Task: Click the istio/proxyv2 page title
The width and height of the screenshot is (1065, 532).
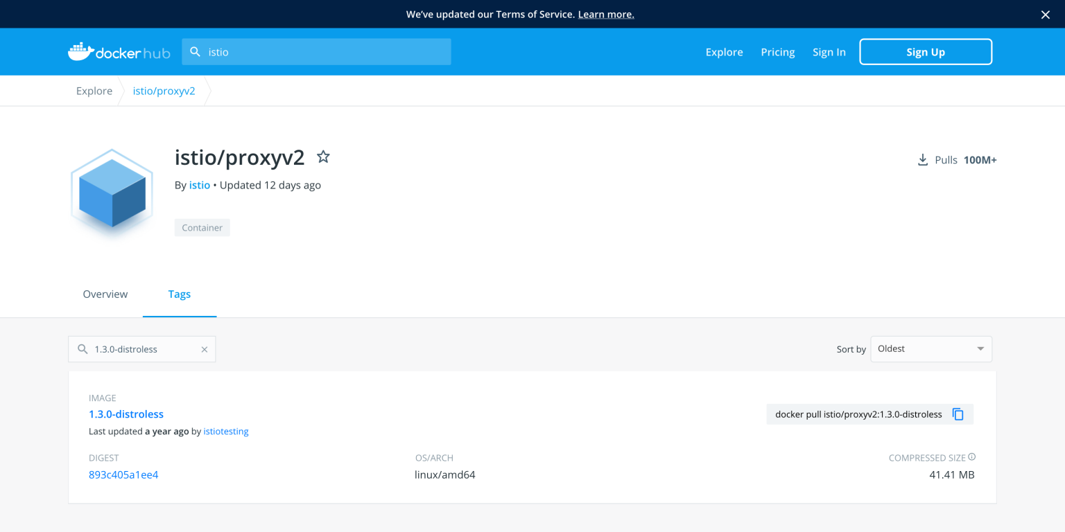Action: [240, 158]
